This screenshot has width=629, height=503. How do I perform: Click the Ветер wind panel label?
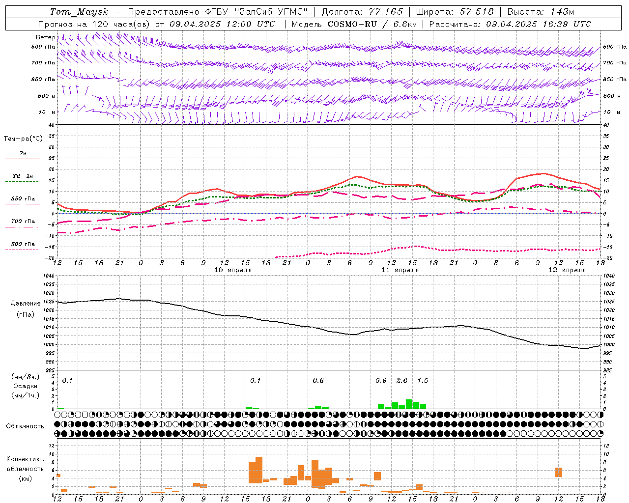coord(45,37)
